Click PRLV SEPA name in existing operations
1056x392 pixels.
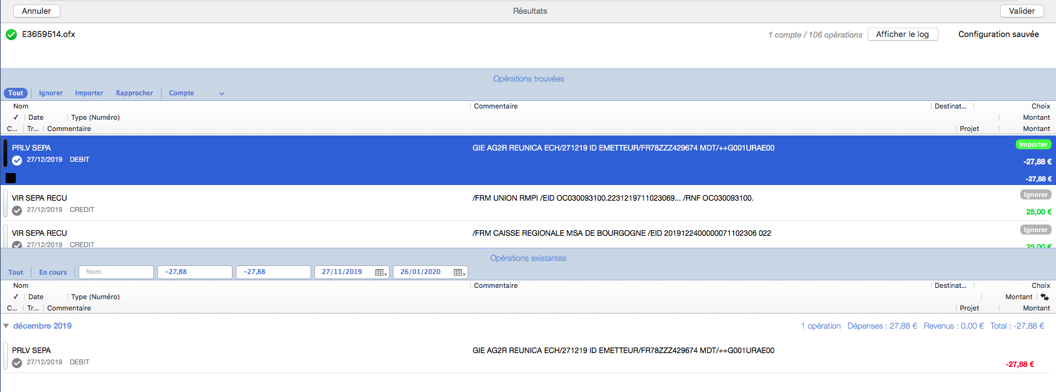pos(31,351)
